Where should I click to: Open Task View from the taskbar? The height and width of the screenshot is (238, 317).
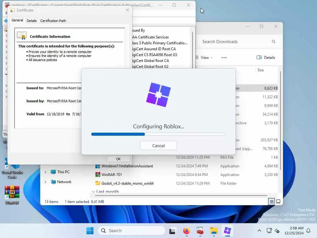pyautogui.click(x=172, y=231)
